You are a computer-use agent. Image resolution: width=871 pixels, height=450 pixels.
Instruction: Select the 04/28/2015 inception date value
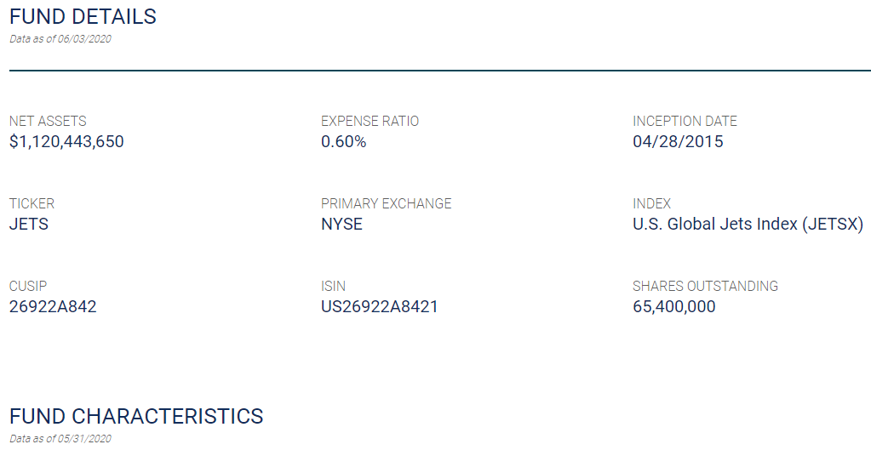678,142
